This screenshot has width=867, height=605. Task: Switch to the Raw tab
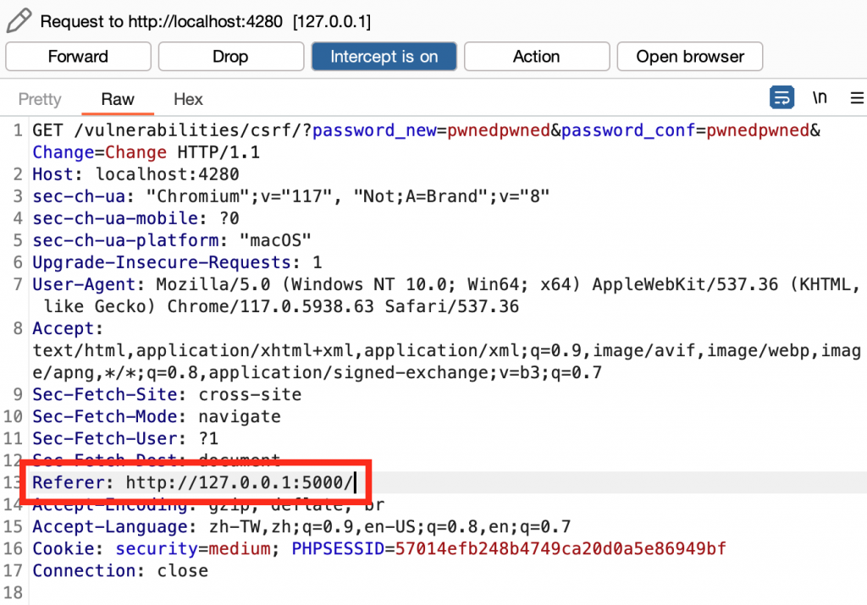[118, 100]
